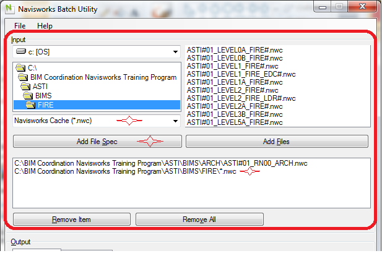Viewport: 382px width, 256px height.
Task: Click the FIRE folder icon
Action: [x=30, y=105]
